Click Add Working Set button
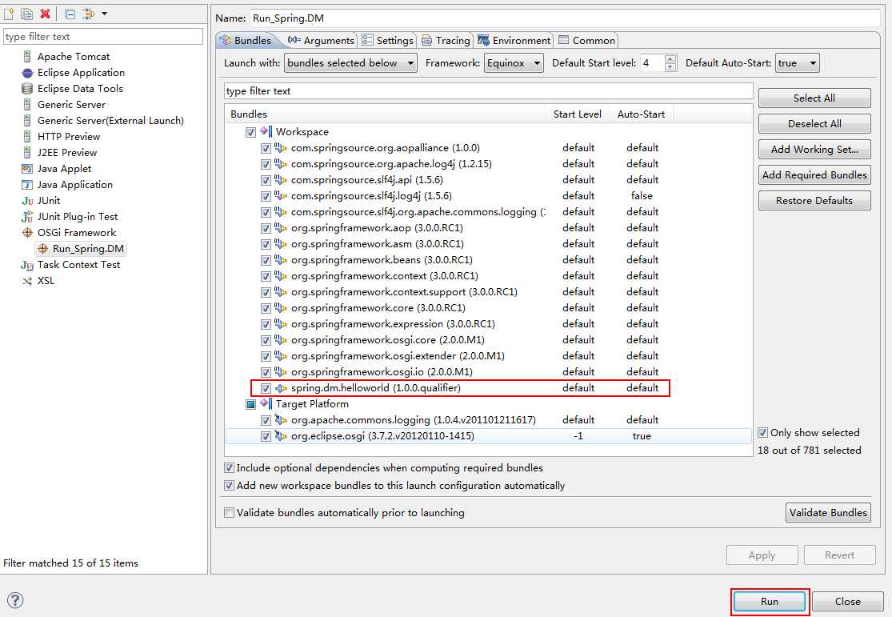Viewport: 892px width, 617px height. 814,149
